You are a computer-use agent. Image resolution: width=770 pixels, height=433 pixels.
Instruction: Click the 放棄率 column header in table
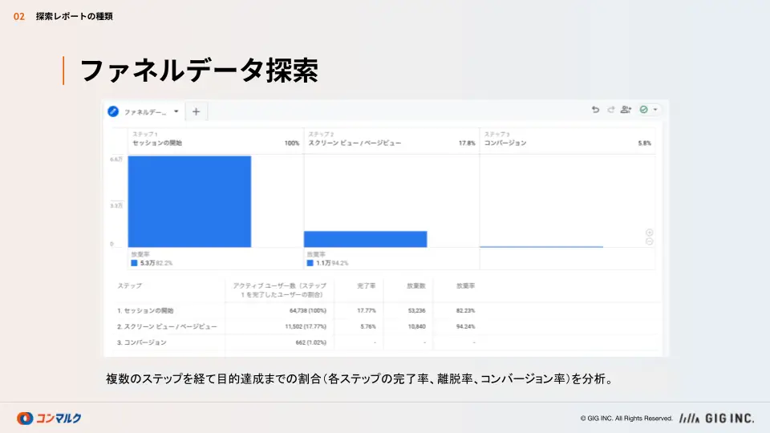[465, 285]
